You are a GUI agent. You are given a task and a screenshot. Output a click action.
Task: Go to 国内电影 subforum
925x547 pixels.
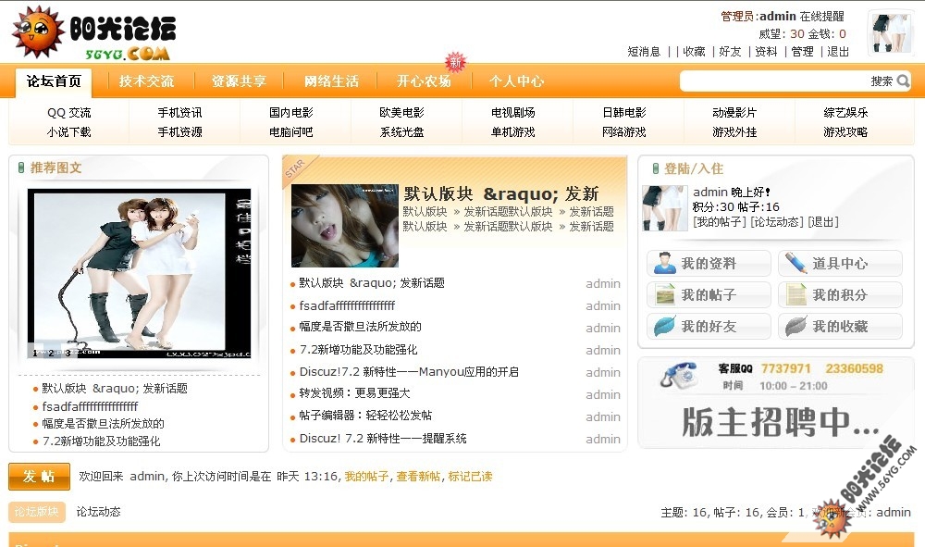(290, 113)
